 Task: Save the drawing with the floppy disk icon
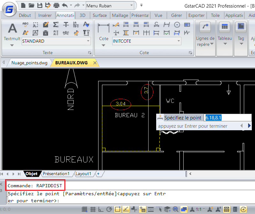click(x=40, y=5)
